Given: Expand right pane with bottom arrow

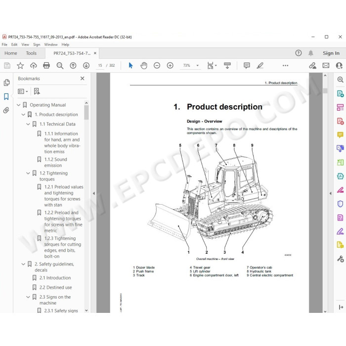Looking at the screenshot, I should 341,307.
